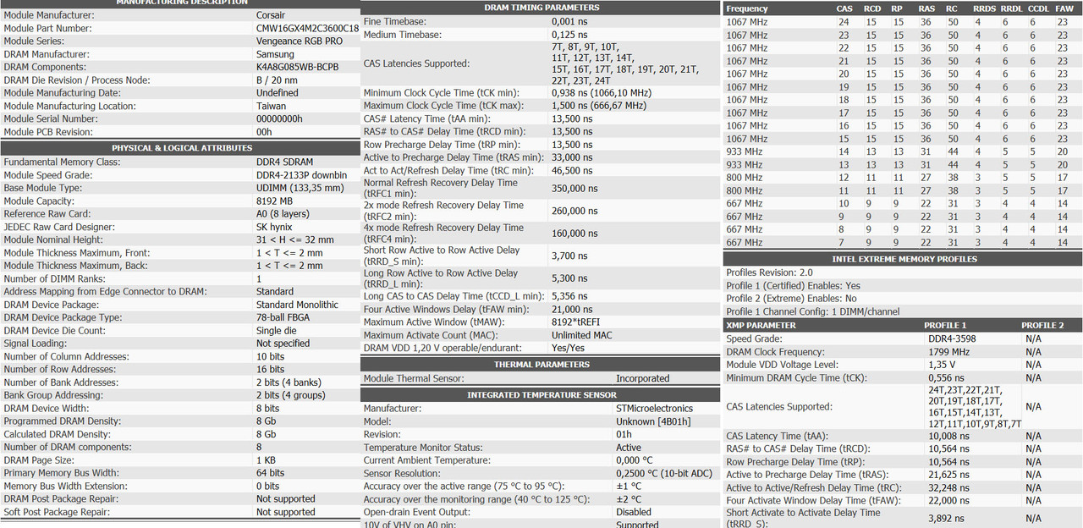
Task: Click tRC min value '46,500 ns'
Action: (572, 171)
